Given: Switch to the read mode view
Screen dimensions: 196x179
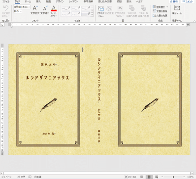Looking at the screenshot, I should (142, 177).
